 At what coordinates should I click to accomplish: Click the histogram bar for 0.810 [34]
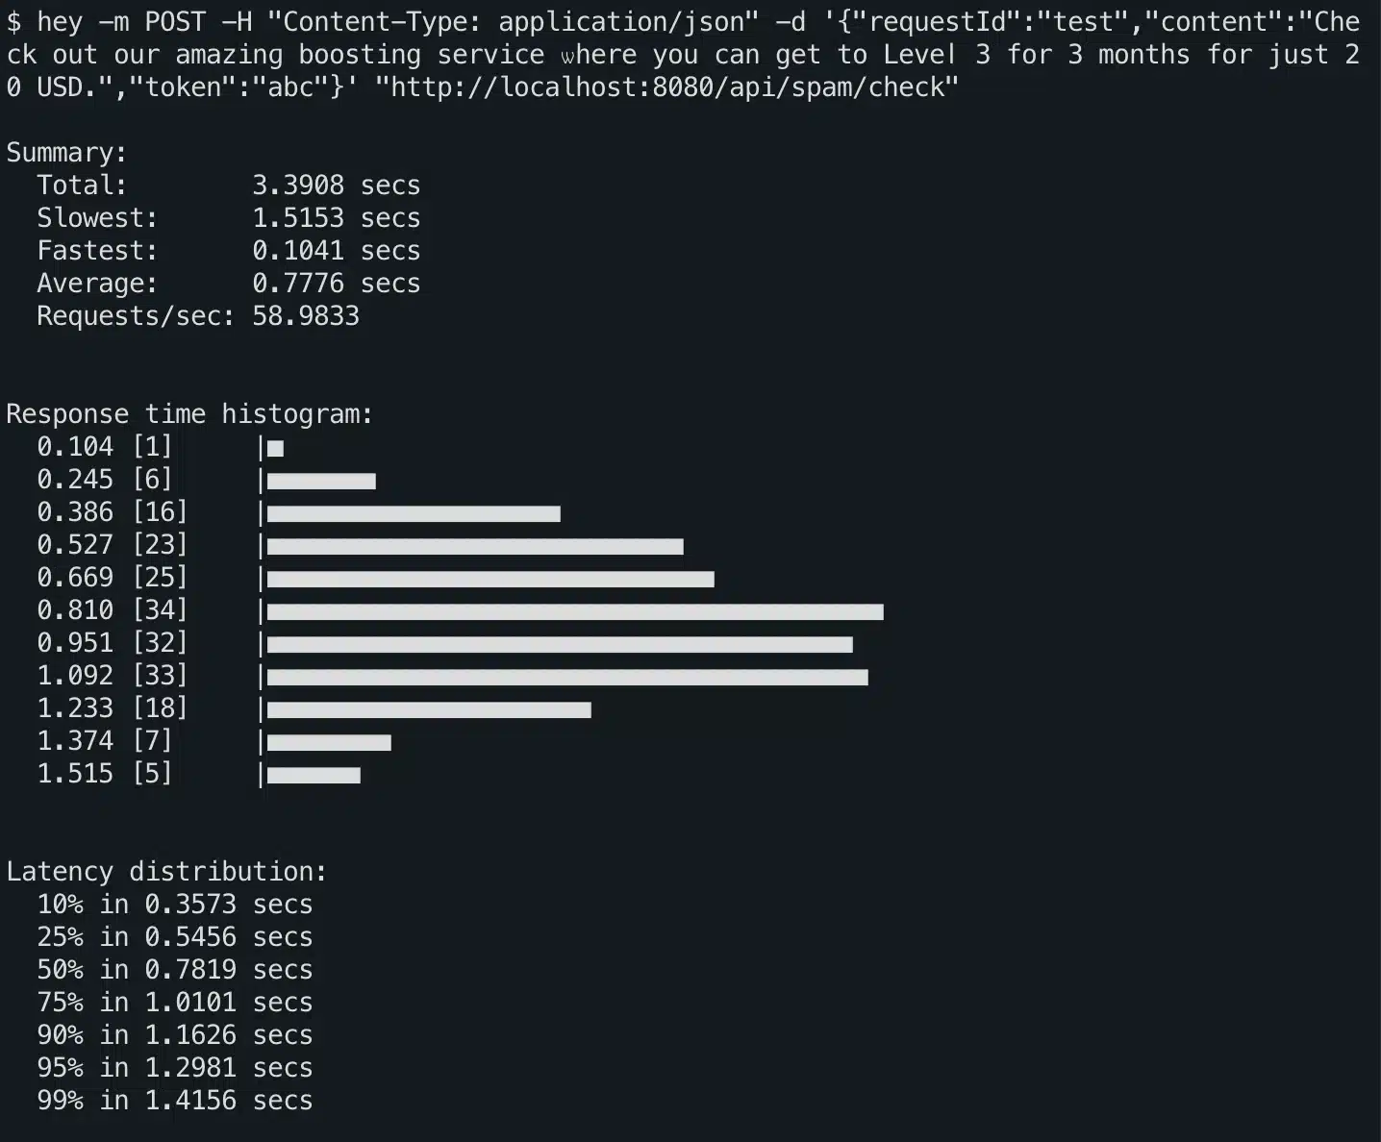pos(575,611)
